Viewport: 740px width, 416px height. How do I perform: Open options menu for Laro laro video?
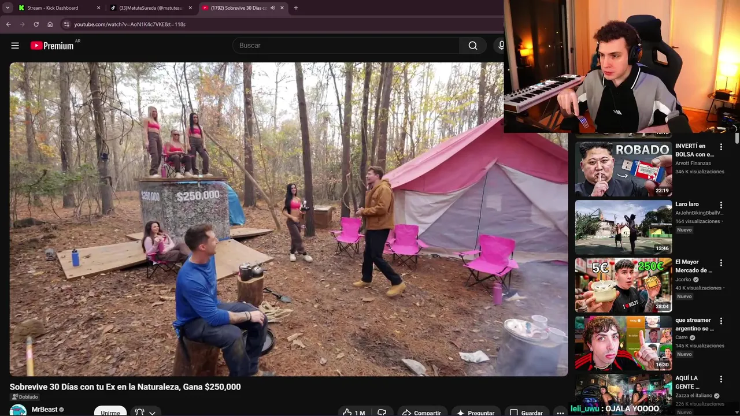721,205
